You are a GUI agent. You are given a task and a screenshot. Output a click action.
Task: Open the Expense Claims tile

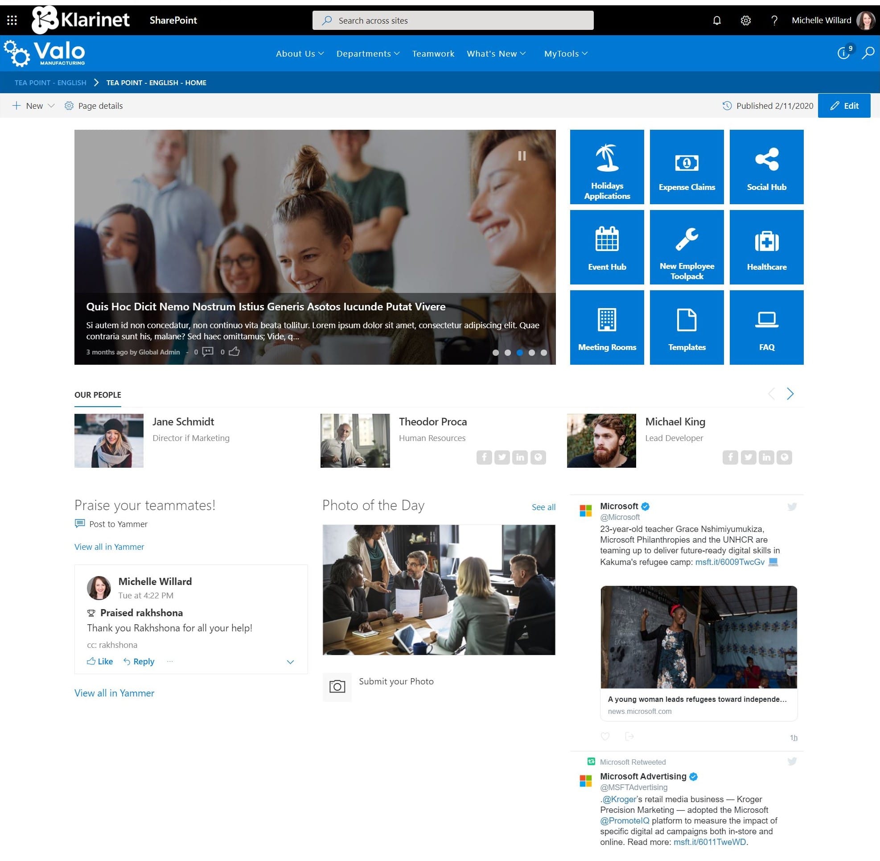(x=687, y=166)
